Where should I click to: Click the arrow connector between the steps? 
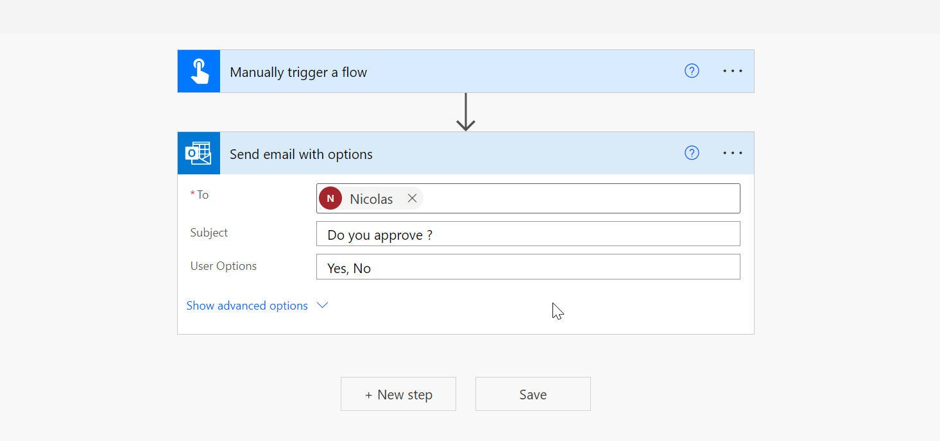coord(466,113)
